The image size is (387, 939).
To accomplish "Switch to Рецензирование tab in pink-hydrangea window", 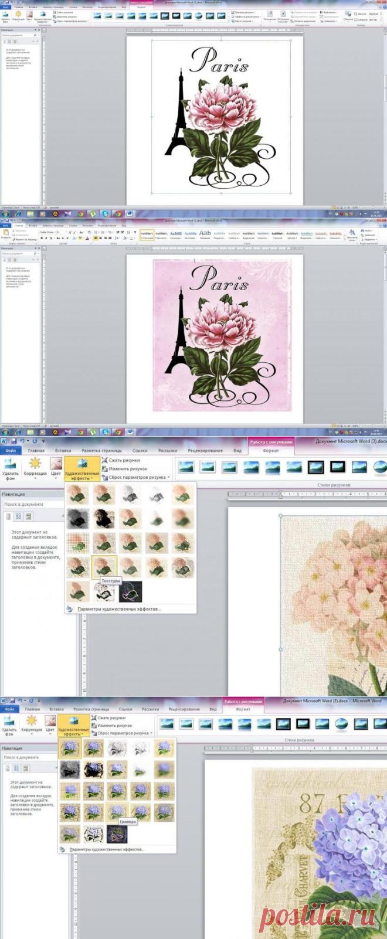I will pos(205,451).
